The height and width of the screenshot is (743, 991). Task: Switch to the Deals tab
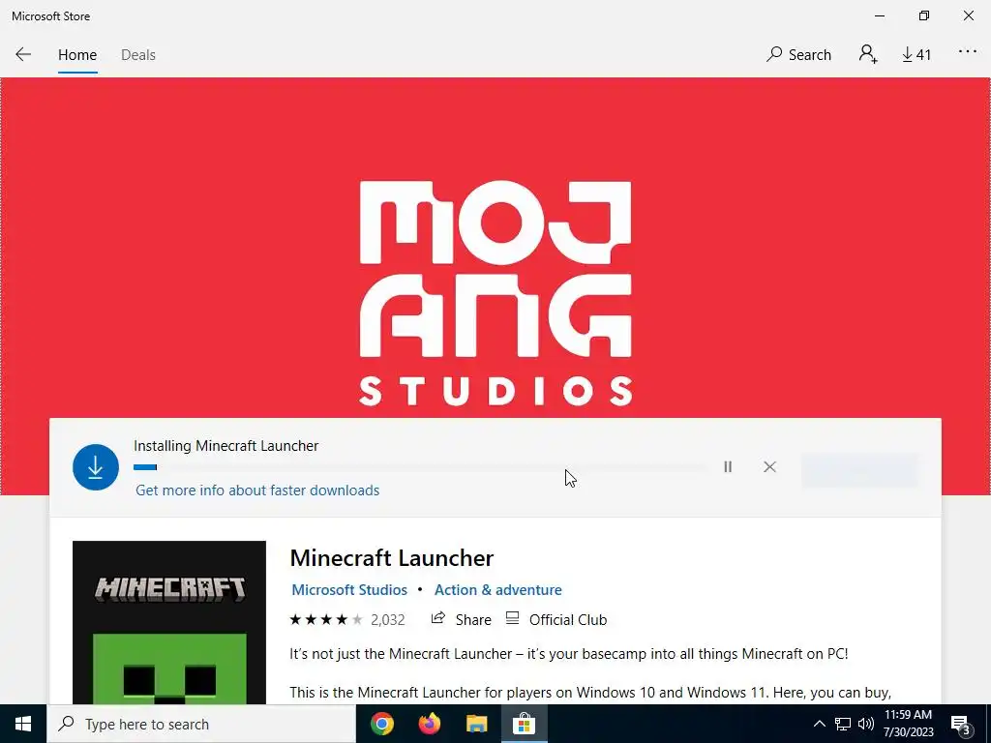[x=137, y=55]
